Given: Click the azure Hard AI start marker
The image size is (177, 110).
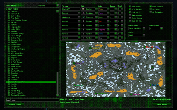Looking at the screenshot, I should tap(150, 85).
